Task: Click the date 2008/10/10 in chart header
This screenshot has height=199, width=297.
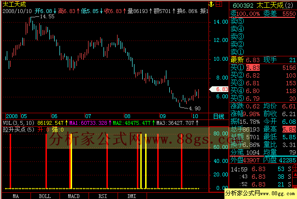Action: pyautogui.click(x=17, y=11)
